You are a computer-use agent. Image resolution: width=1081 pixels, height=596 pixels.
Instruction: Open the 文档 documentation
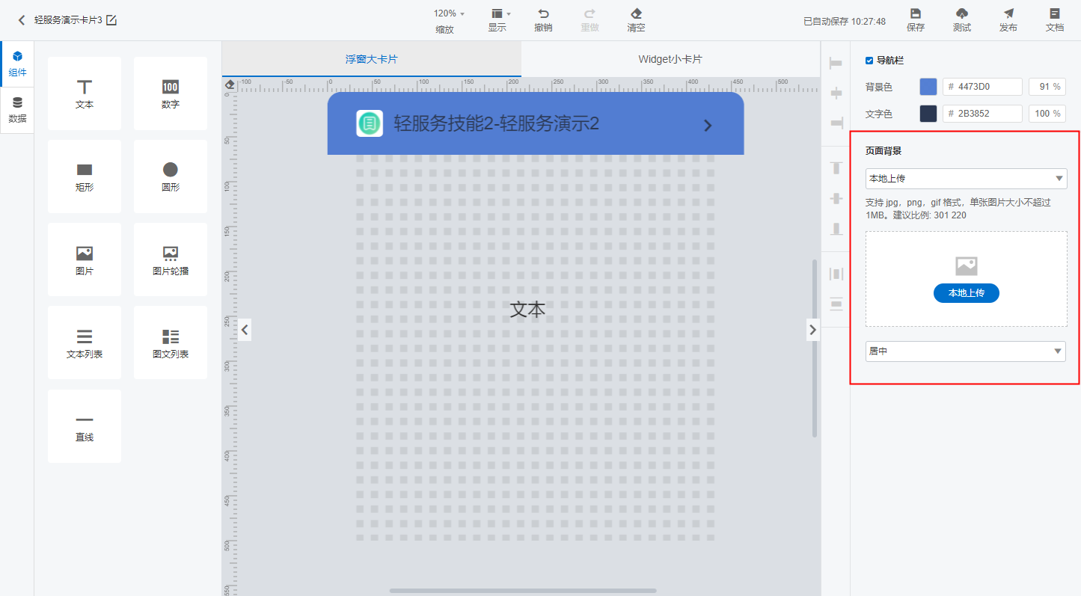[x=1055, y=20]
